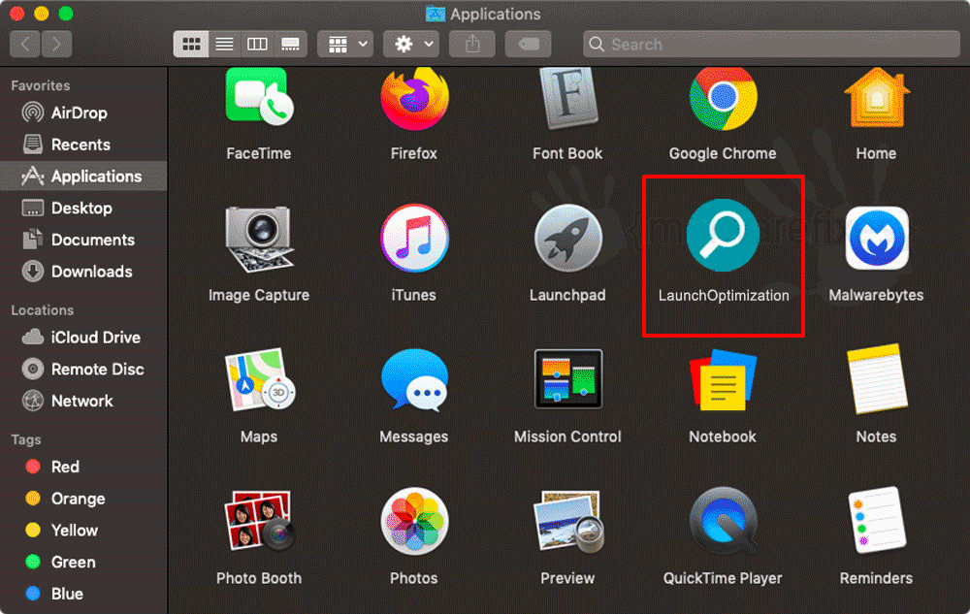Click the Search field

[x=771, y=45]
